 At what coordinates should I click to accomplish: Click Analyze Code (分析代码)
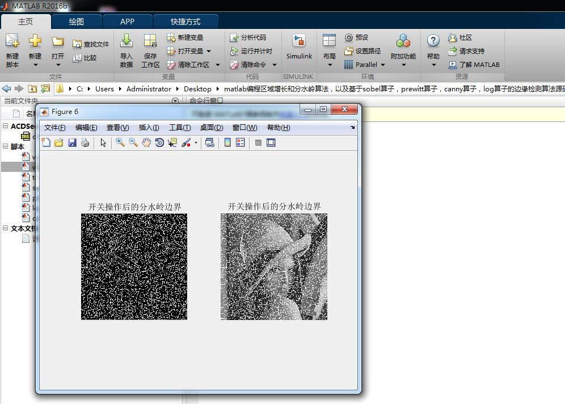point(248,37)
